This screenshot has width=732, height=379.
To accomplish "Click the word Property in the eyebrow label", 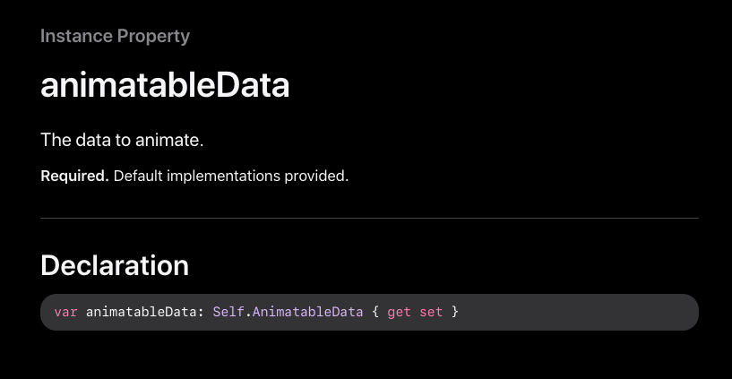I will (153, 36).
